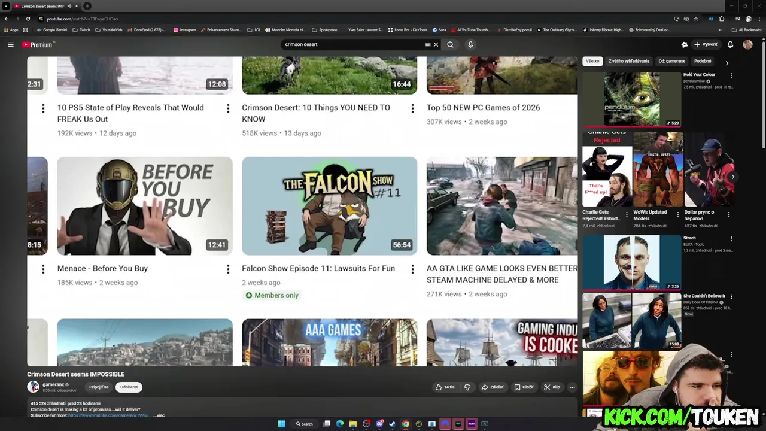Click the magnifier search button
This screenshot has width=766, height=431.
point(450,44)
